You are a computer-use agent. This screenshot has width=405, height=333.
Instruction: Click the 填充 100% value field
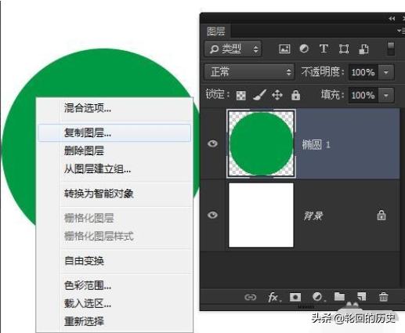(x=363, y=96)
